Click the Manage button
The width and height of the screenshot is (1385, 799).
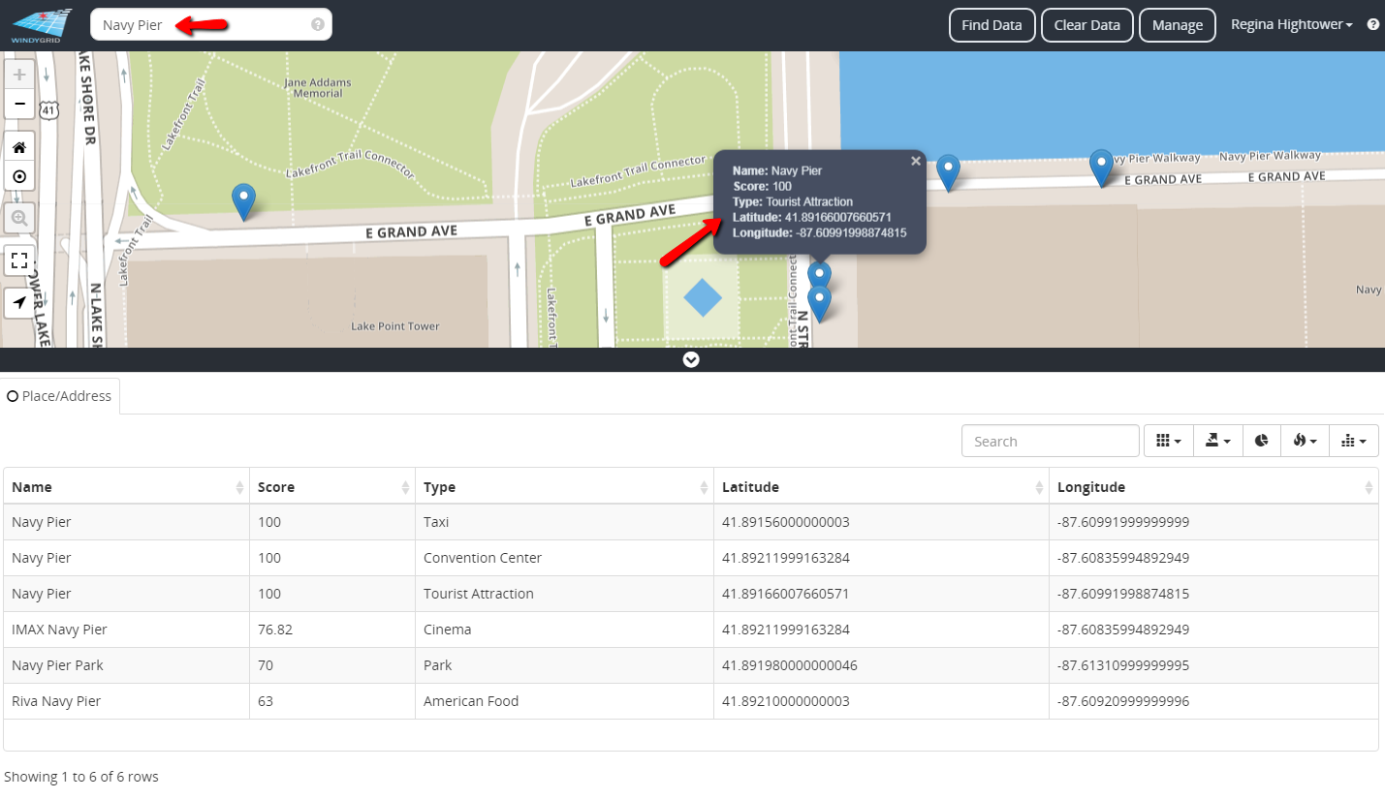tap(1177, 25)
